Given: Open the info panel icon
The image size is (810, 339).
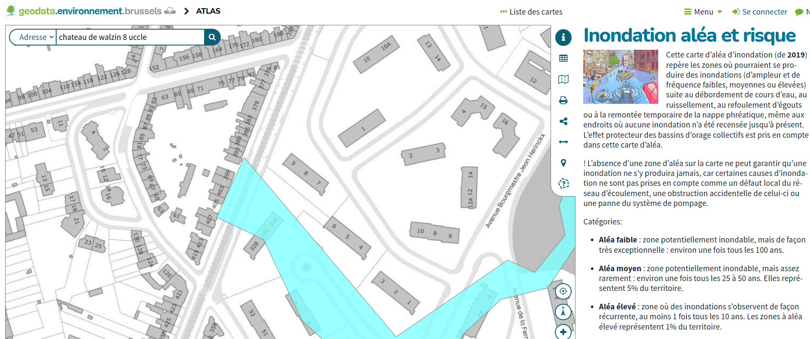Looking at the screenshot, I should pyautogui.click(x=563, y=37).
